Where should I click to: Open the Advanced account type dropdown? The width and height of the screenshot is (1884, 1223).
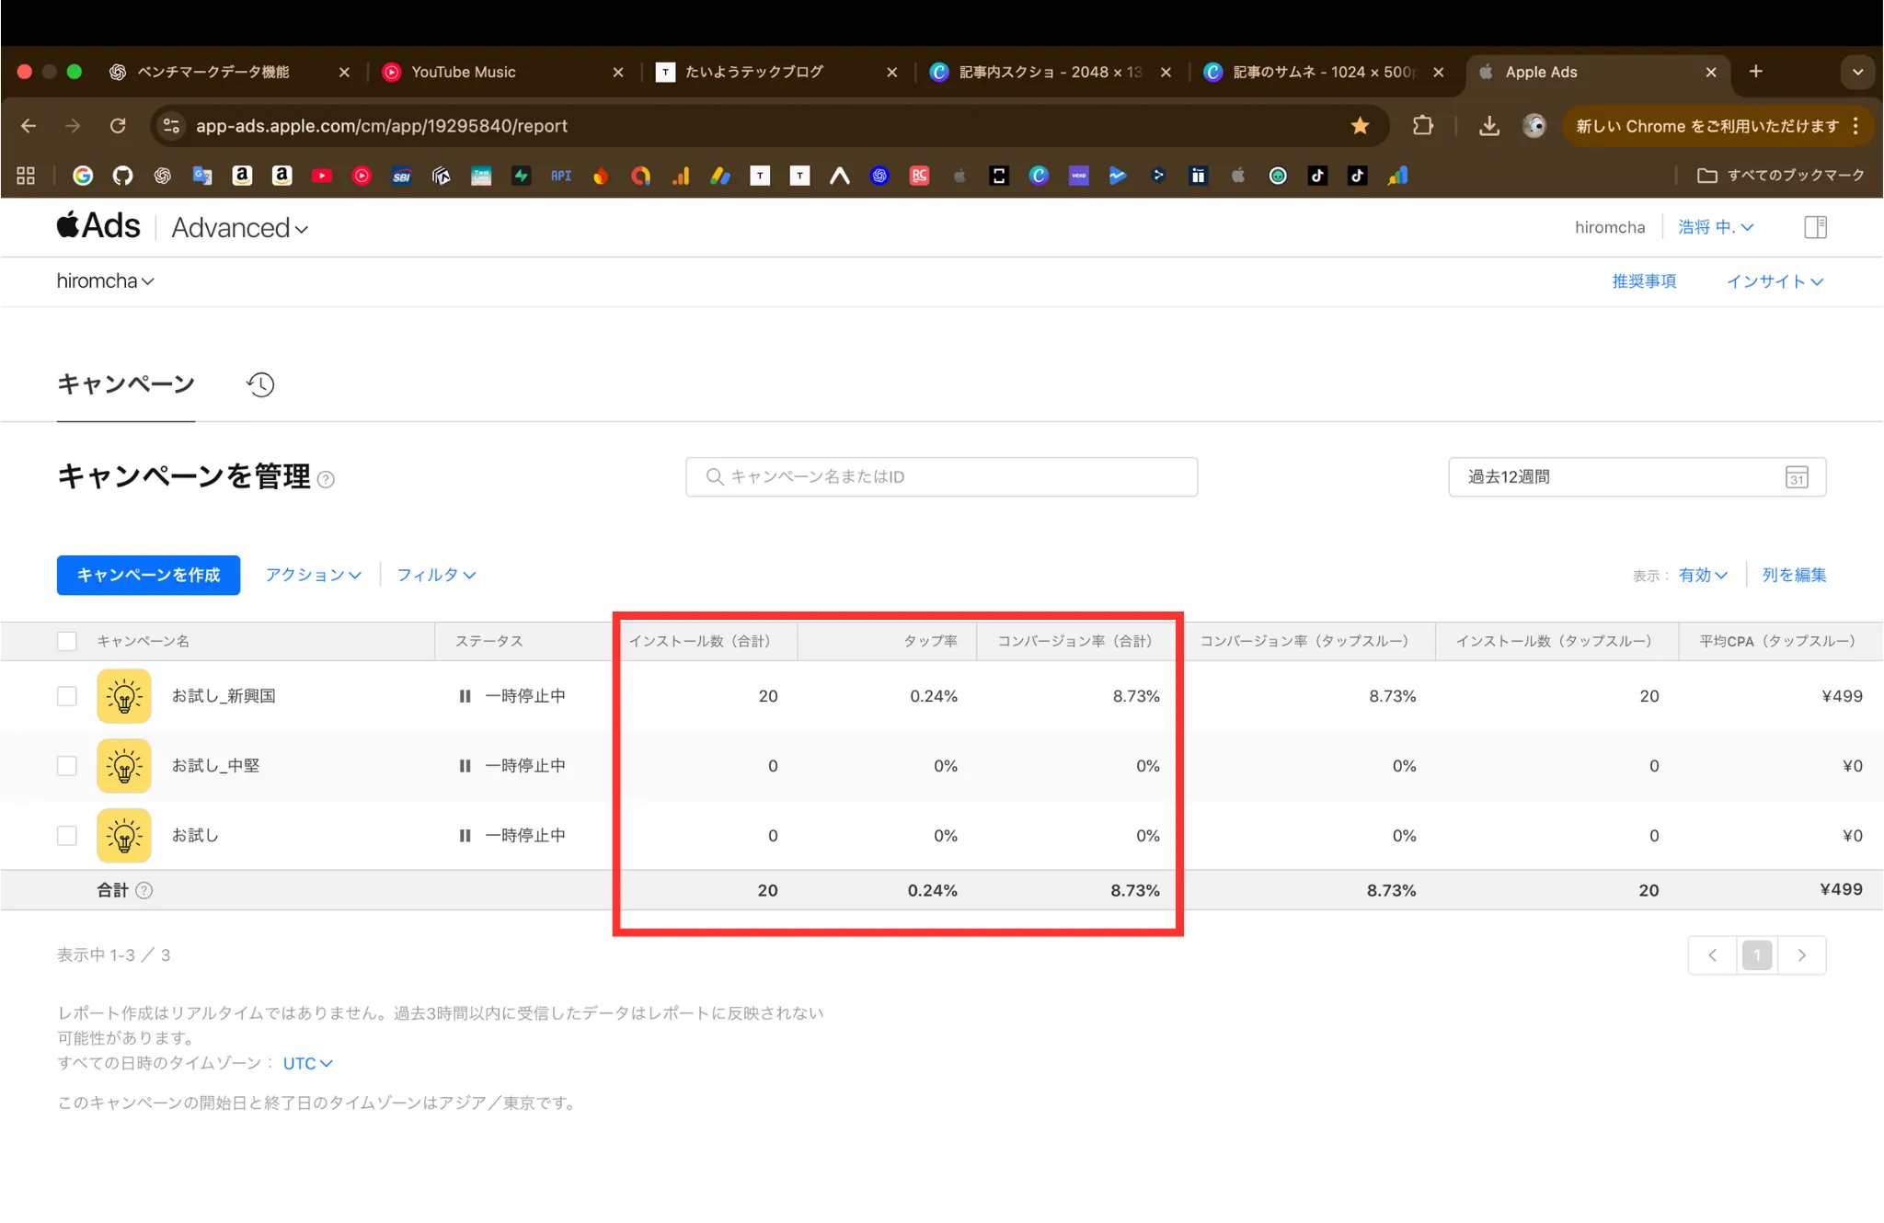point(239,227)
